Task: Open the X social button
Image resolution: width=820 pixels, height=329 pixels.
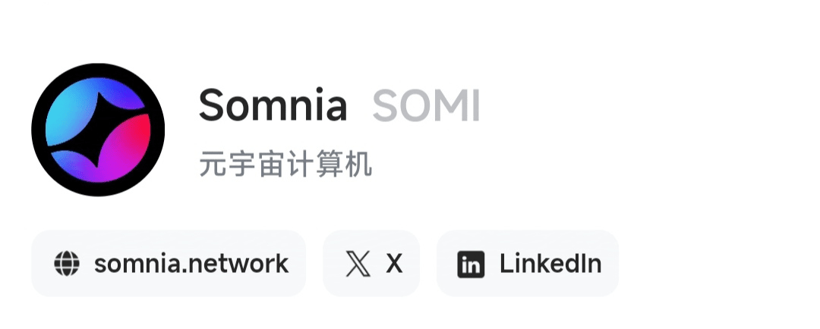Action: tap(371, 263)
